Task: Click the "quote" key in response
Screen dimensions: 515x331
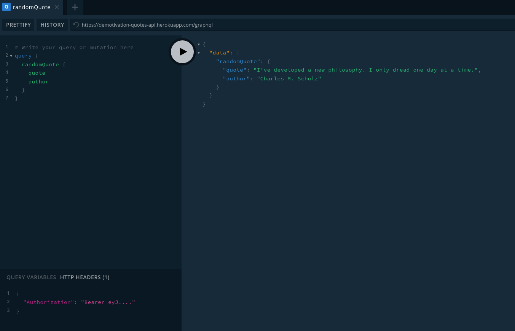Action: click(x=235, y=70)
